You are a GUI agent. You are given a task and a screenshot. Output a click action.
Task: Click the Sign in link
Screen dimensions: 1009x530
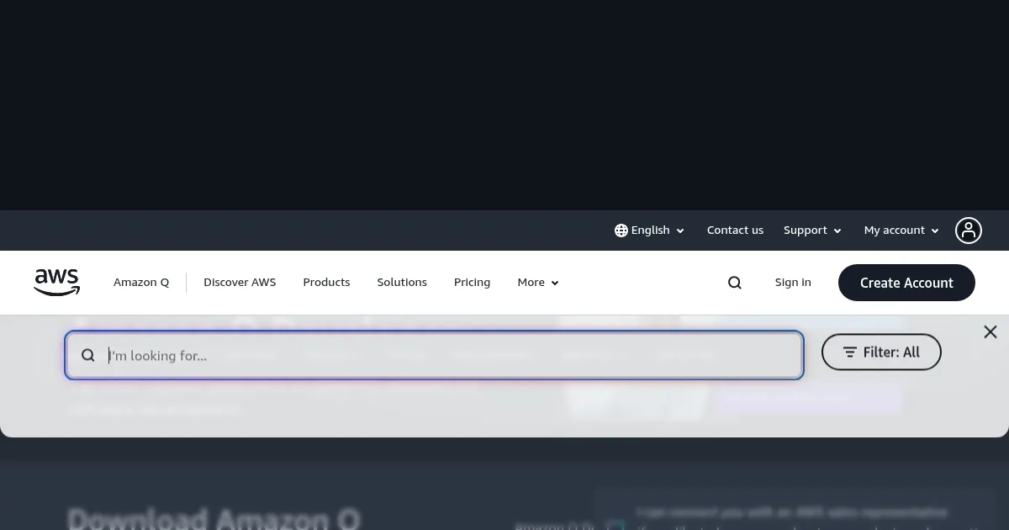pyautogui.click(x=793, y=283)
